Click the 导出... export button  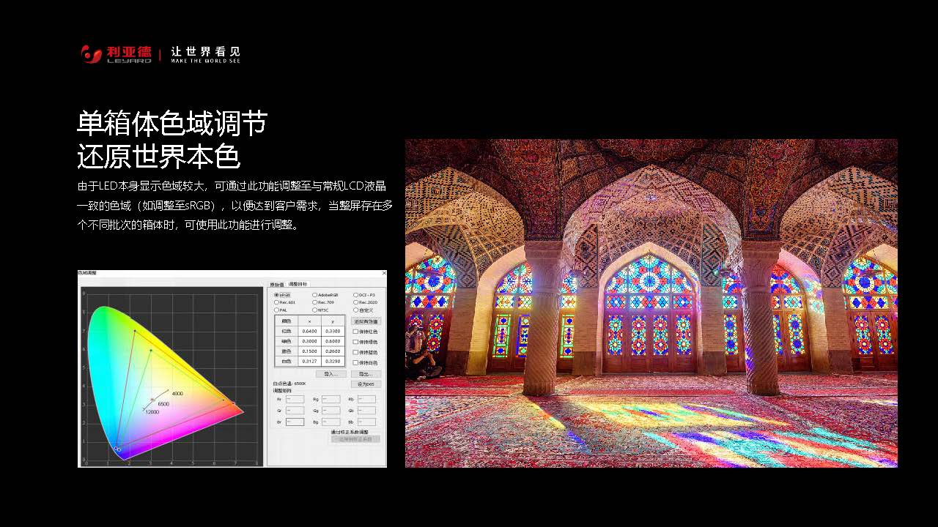pyautogui.click(x=366, y=374)
